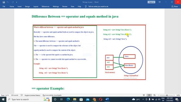This screenshot has height=102, width=181.
Task: Click line 'String str3 = new String("Java");'
Action: tap(115, 39)
